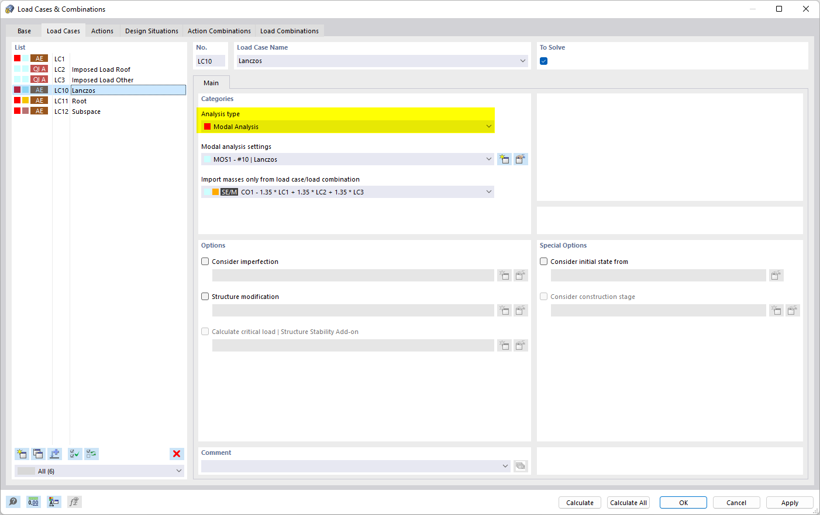The height and width of the screenshot is (515, 820).
Task: Edit the MOS1 Lanczos analysis settings
Action: 520,159
